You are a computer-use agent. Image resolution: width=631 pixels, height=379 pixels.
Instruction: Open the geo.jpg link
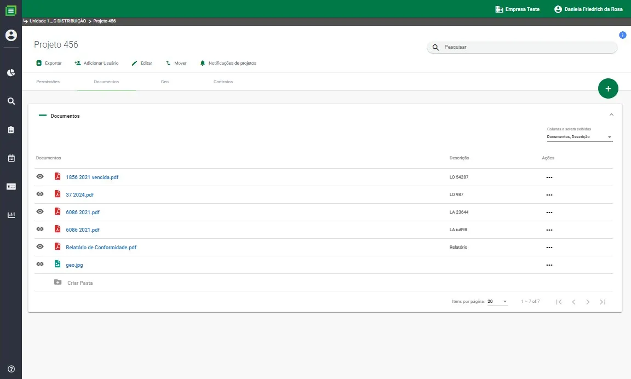(x=74, y=265)
